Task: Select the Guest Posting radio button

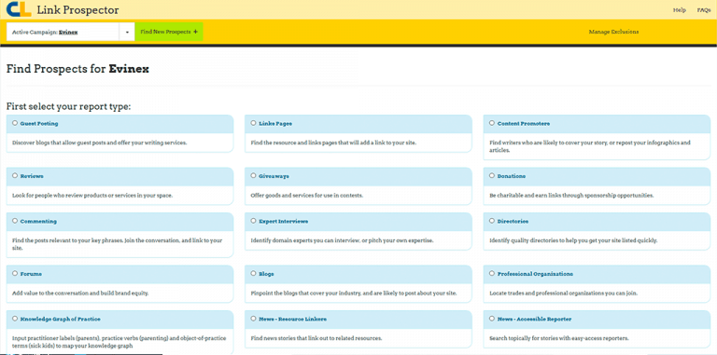Action: point(15,123)
